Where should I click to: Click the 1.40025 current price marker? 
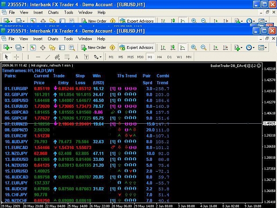[x=270, y=123]
